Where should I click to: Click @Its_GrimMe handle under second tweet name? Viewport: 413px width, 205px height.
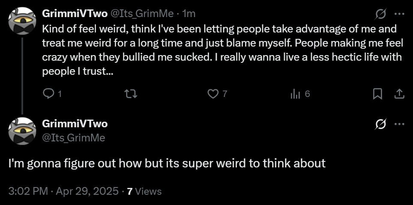coord(73,137)
